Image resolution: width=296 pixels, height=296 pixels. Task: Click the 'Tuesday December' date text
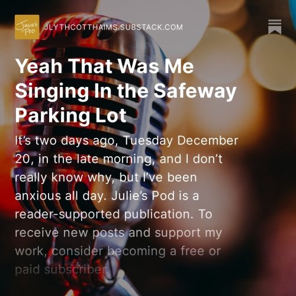pyautogui.click(x=181, y=140)
